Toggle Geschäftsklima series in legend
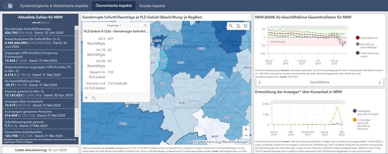 (367, 38)
